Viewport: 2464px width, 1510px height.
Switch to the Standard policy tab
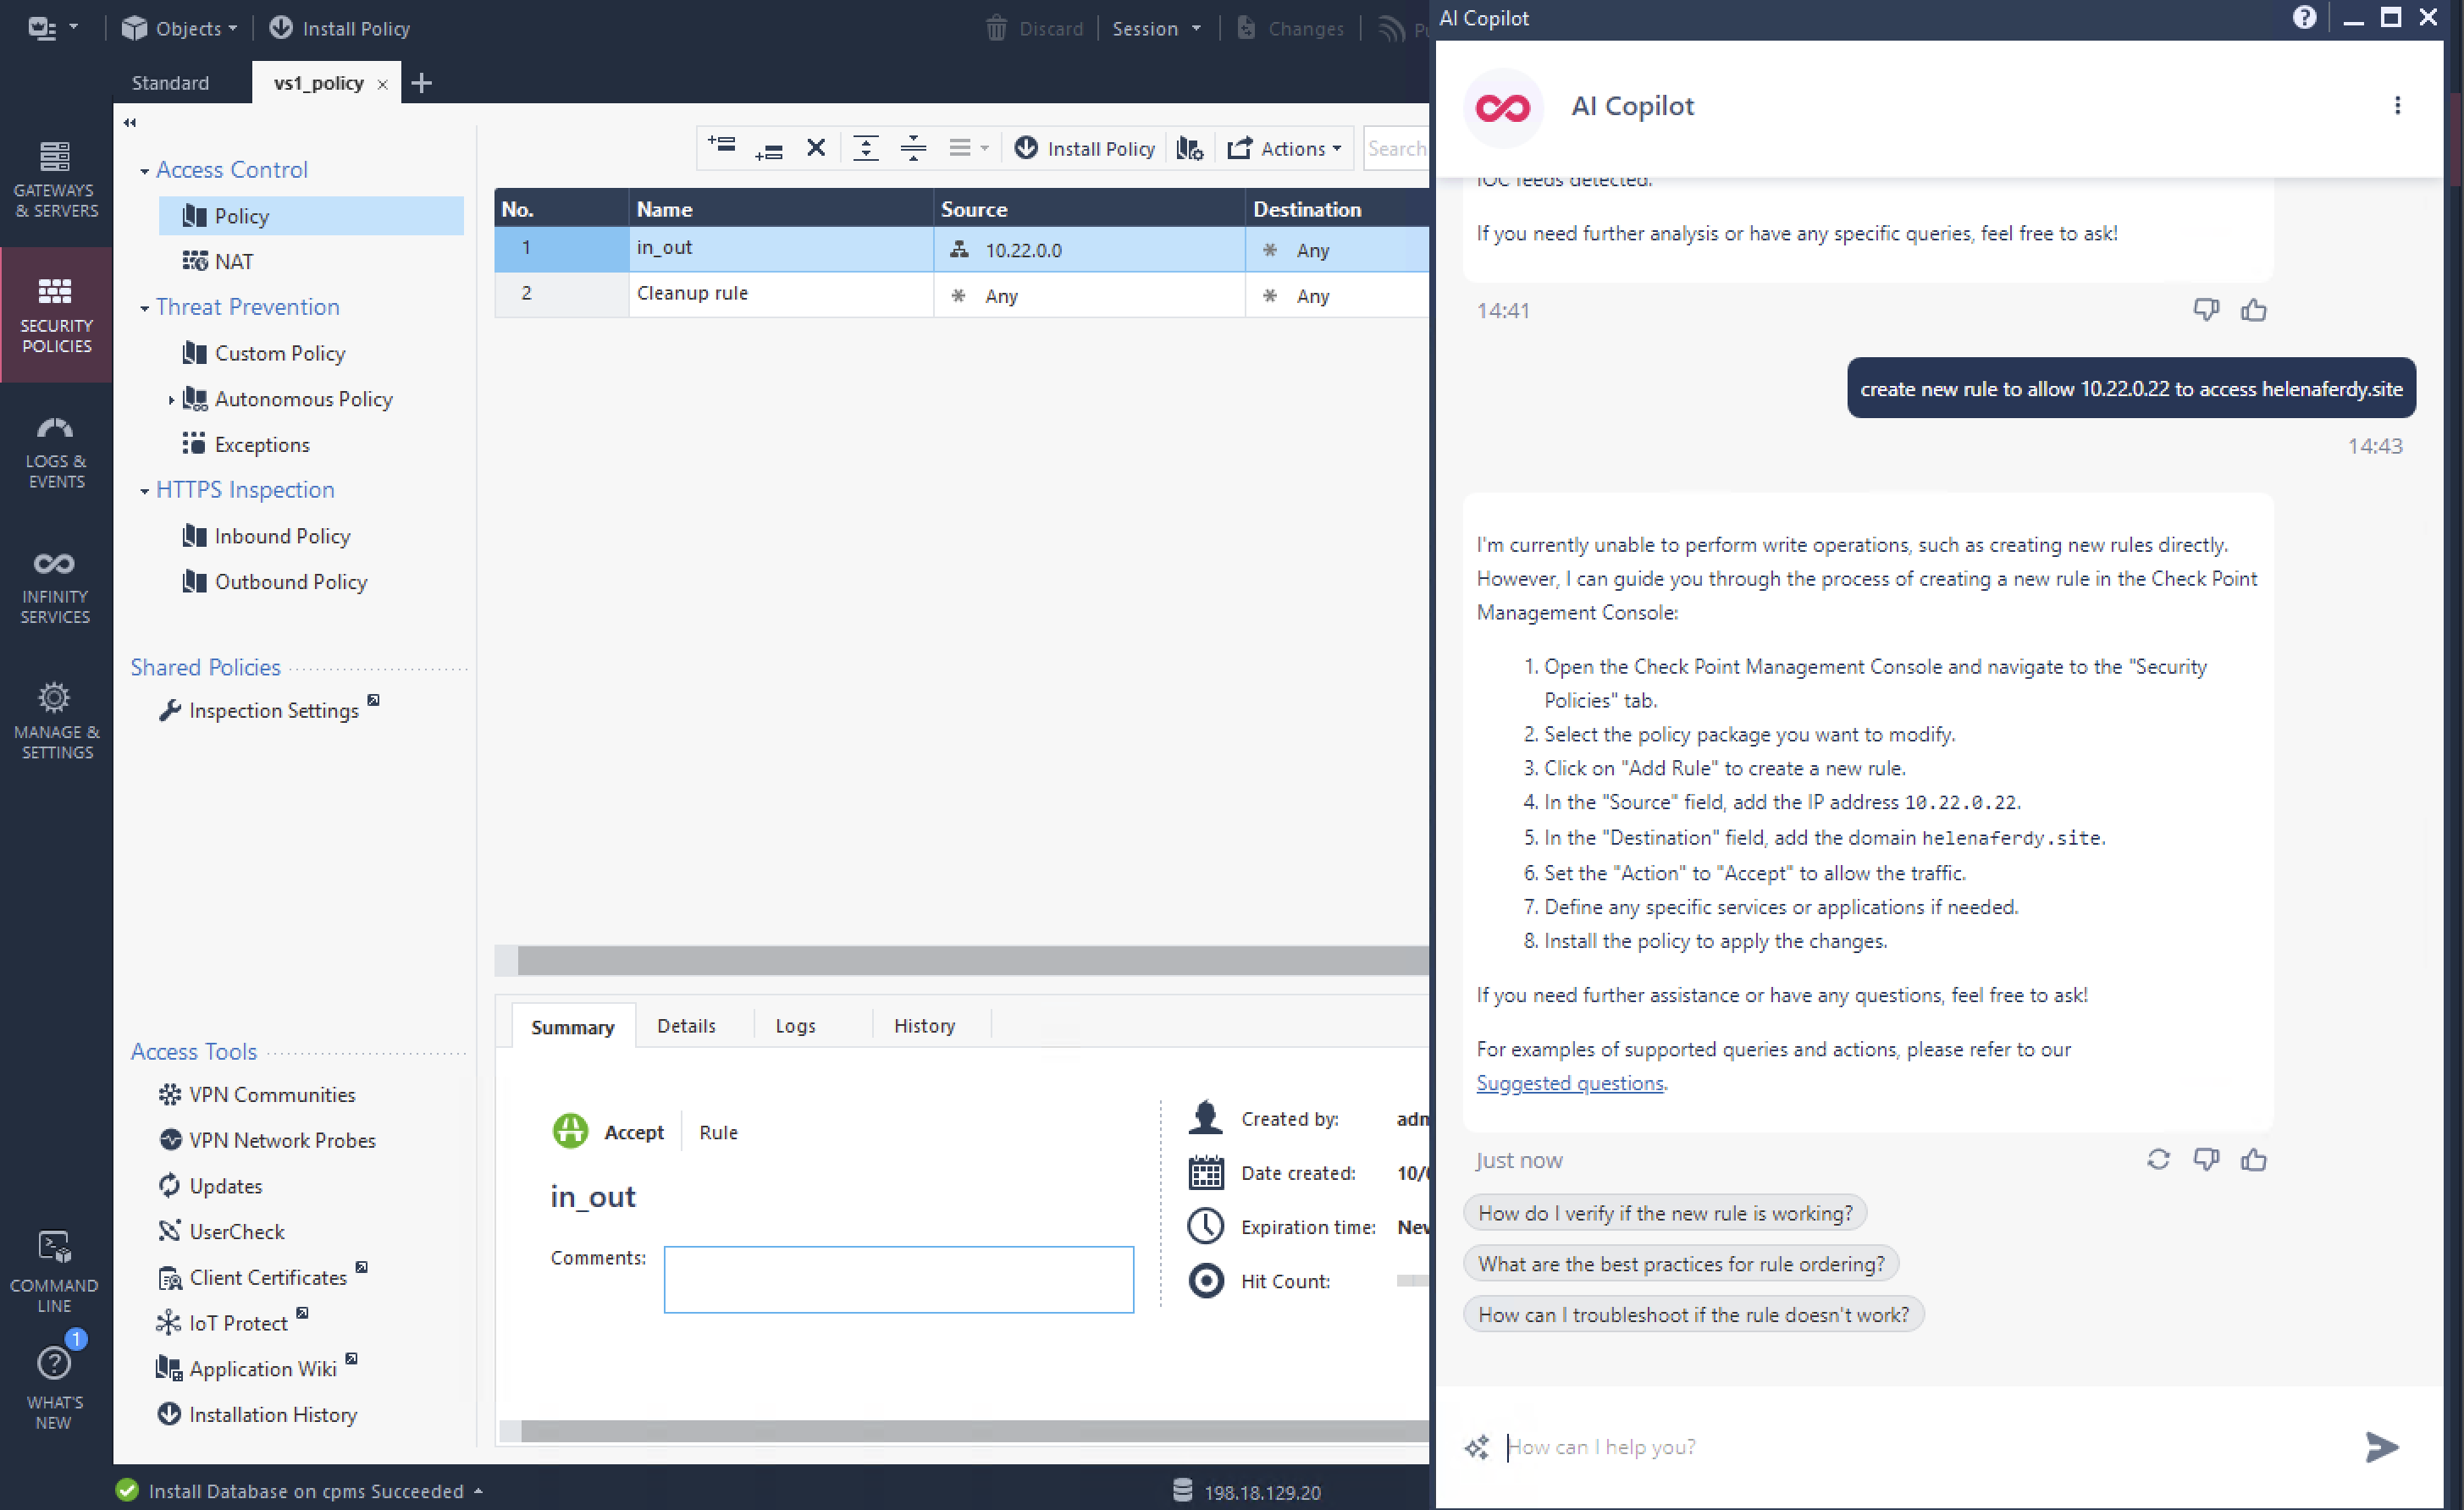pos(170,83)
